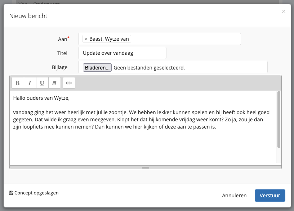Click the floppy disk icon beside Concept opgeslagen
Image resolution: width=294 pixels, height=211 pixels.
pos(11,193)
